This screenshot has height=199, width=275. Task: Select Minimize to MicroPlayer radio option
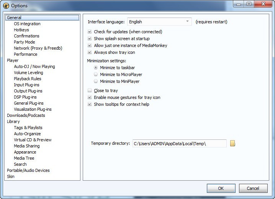point(96,74)
